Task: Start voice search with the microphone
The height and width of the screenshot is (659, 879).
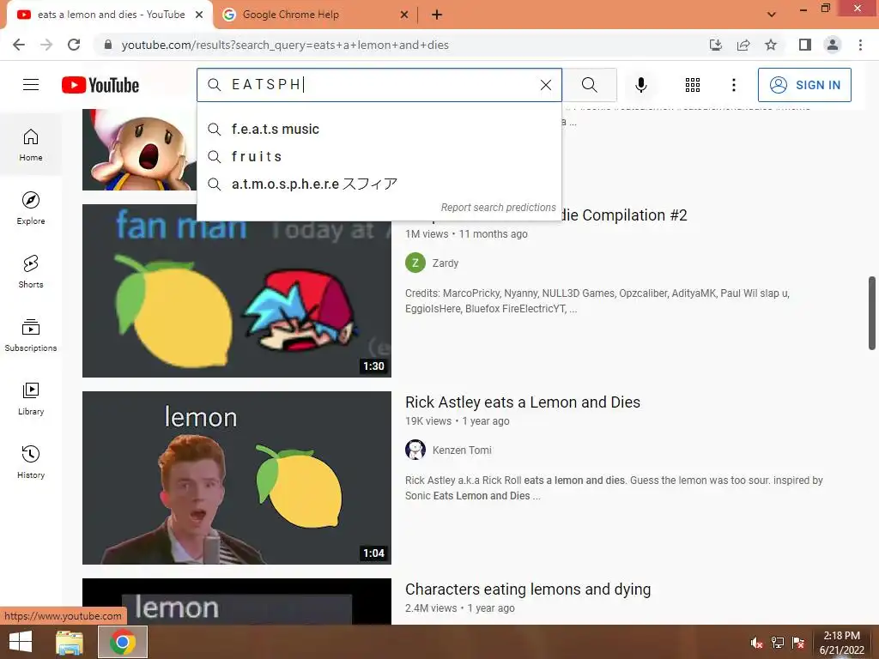Action: tap(640, 85)
